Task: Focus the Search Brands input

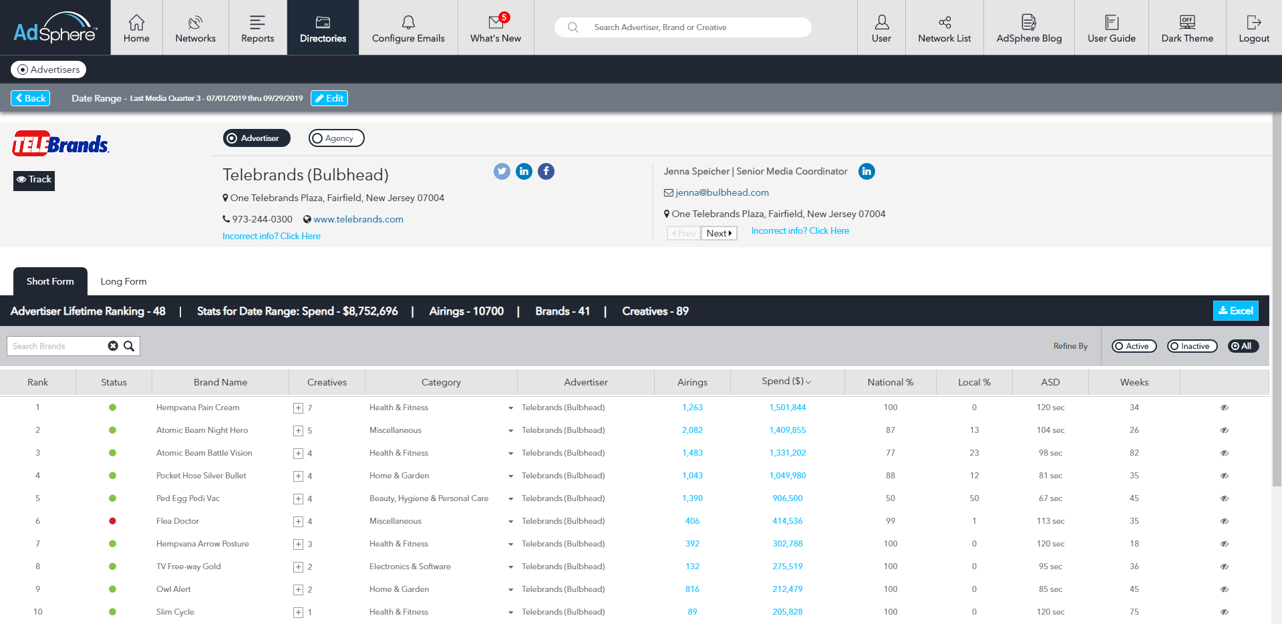Action: [x=57, y=346]
